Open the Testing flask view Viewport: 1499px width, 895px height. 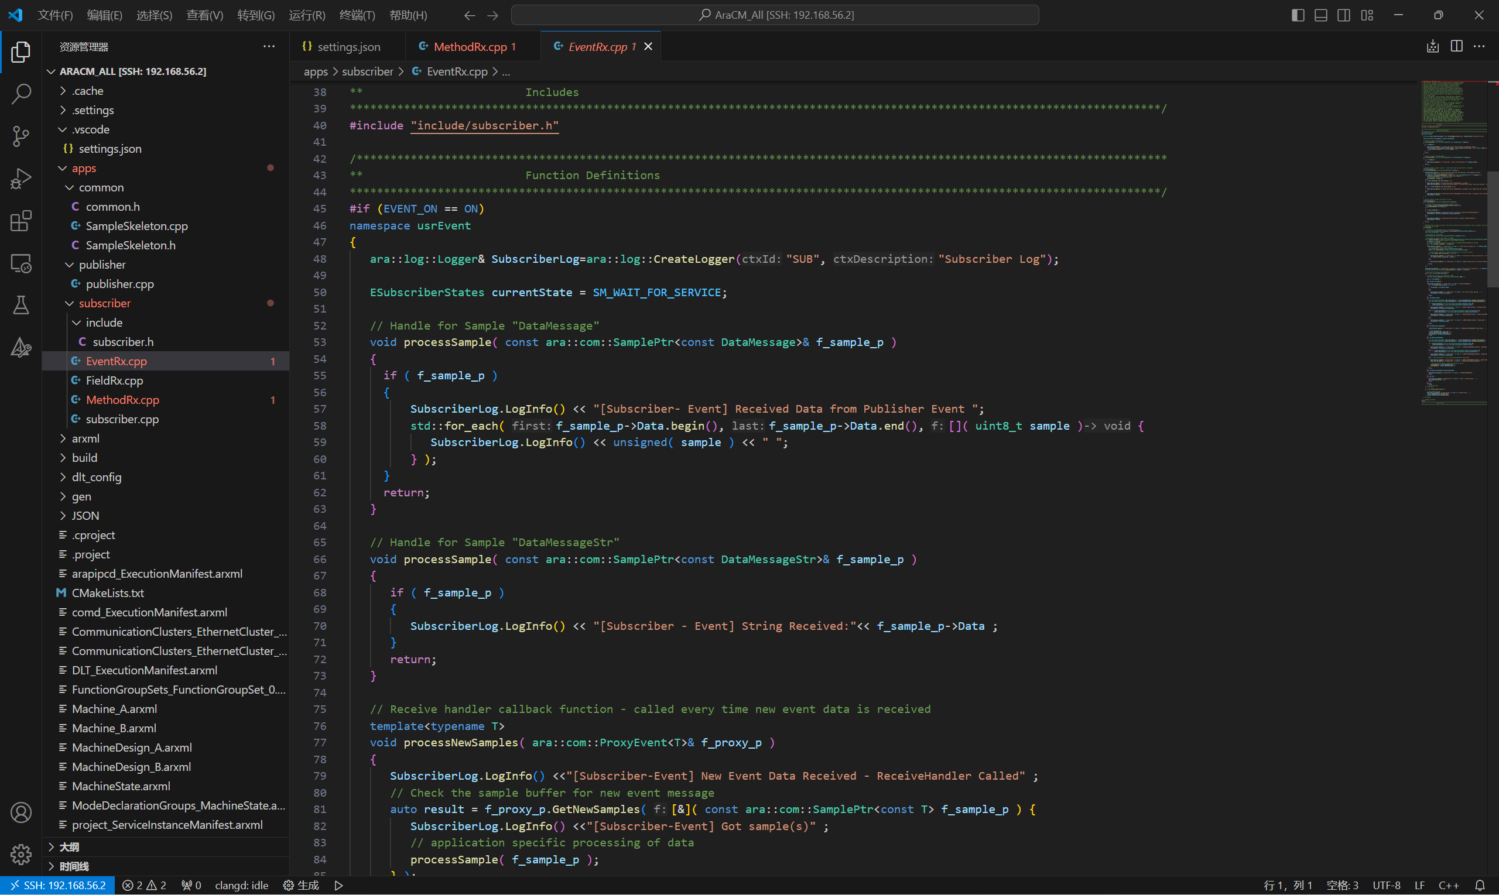tap(21, 305)
